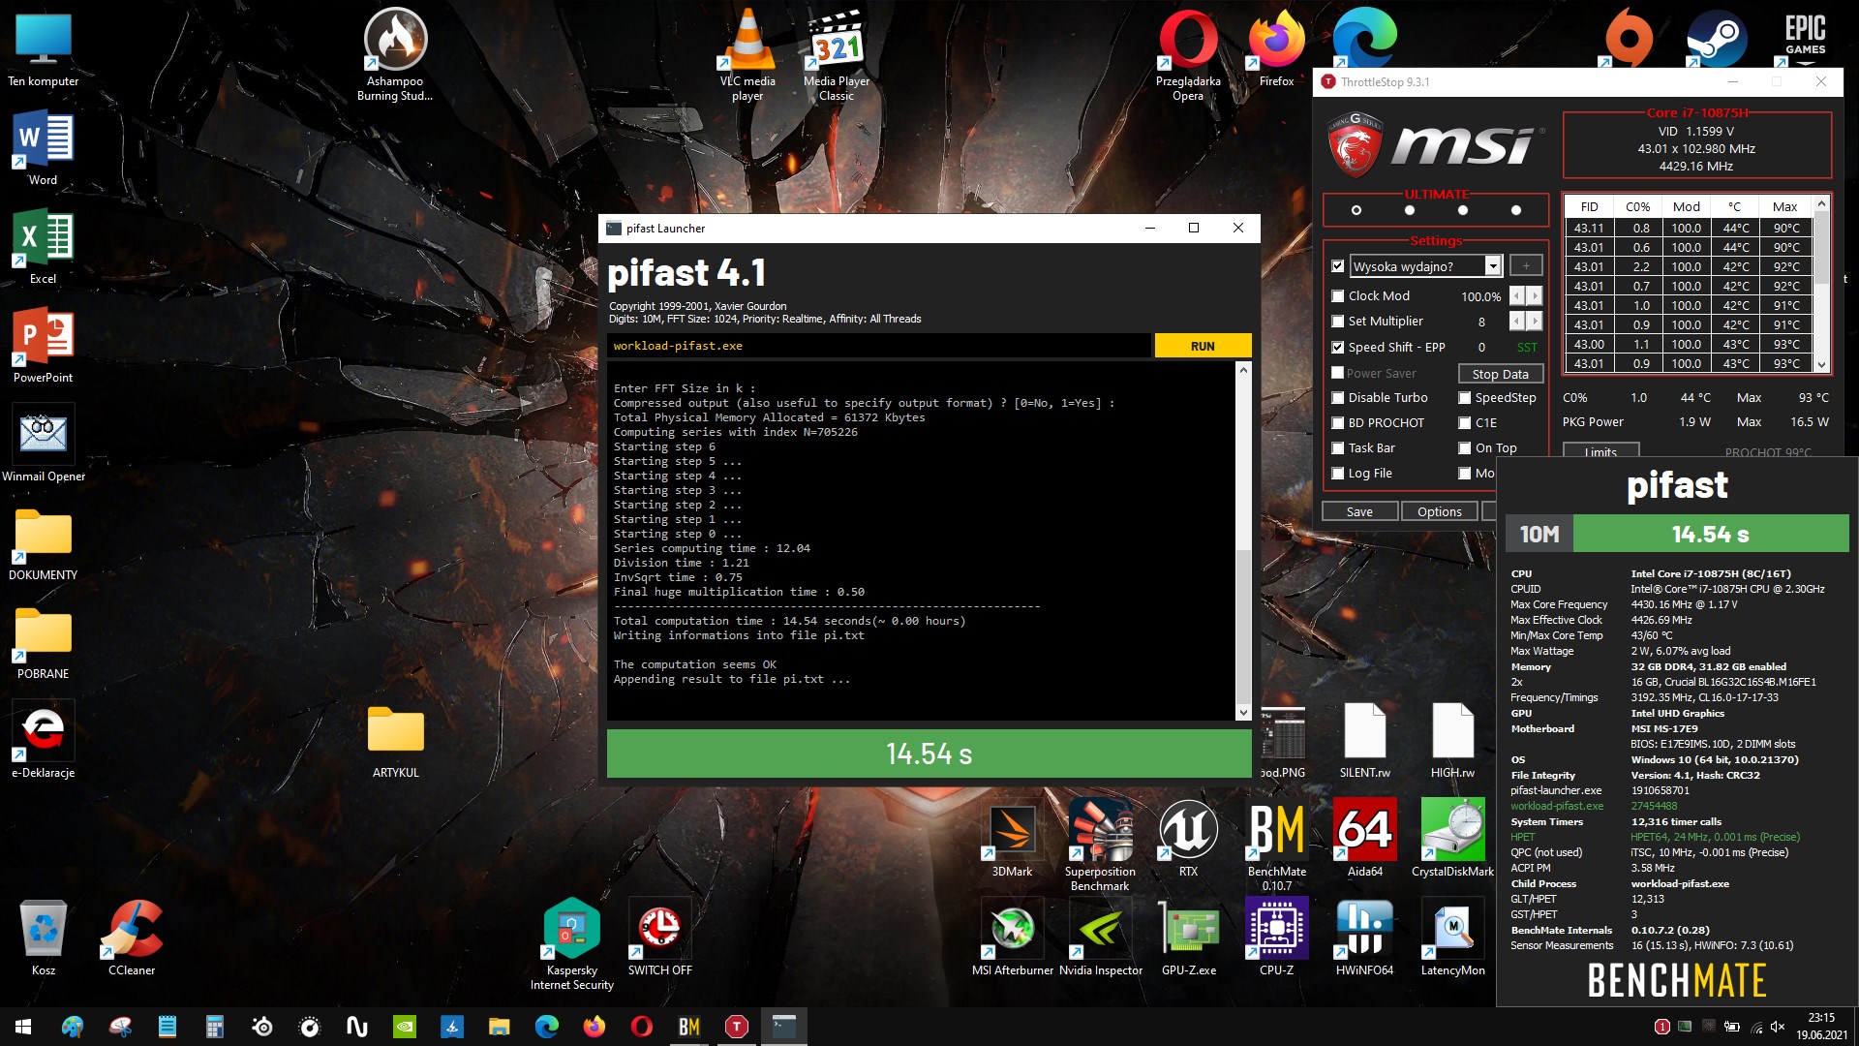Open CCleaner desktop shortcut
Screen dimensions: 1859x1046
132,937
